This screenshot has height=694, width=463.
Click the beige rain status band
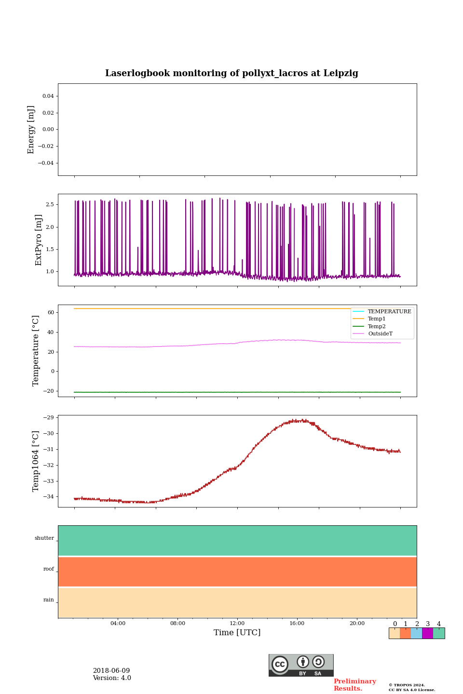click(x=237, y=602)
